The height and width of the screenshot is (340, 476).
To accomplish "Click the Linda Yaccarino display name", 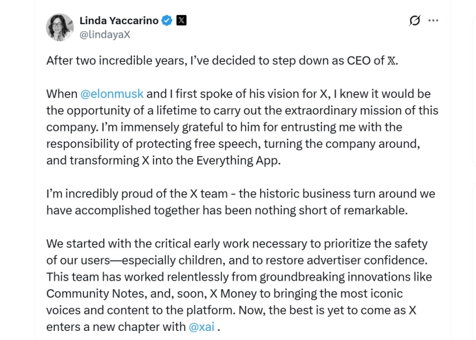I will (118, 20).
